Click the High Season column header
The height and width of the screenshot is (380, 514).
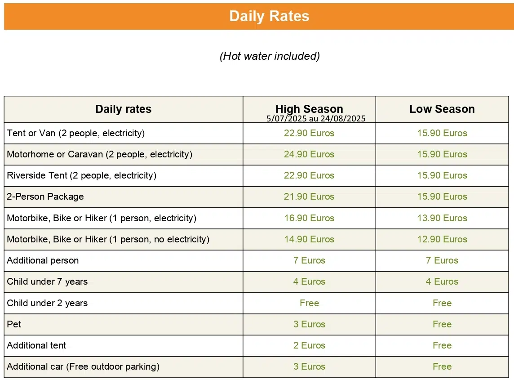point(309,109)
